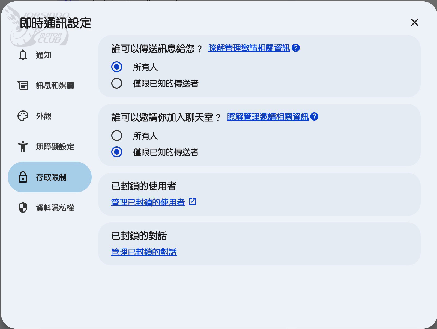Viewport: 437px width, 329px height.
Task: Click the 誰可以邀請你加入聊天室？ question text
Action: coord(166,118)
